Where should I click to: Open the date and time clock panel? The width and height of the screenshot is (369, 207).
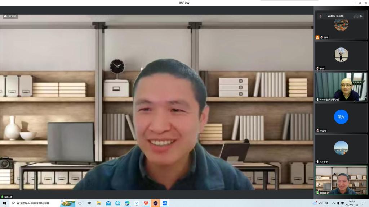(x=352, y=203)
